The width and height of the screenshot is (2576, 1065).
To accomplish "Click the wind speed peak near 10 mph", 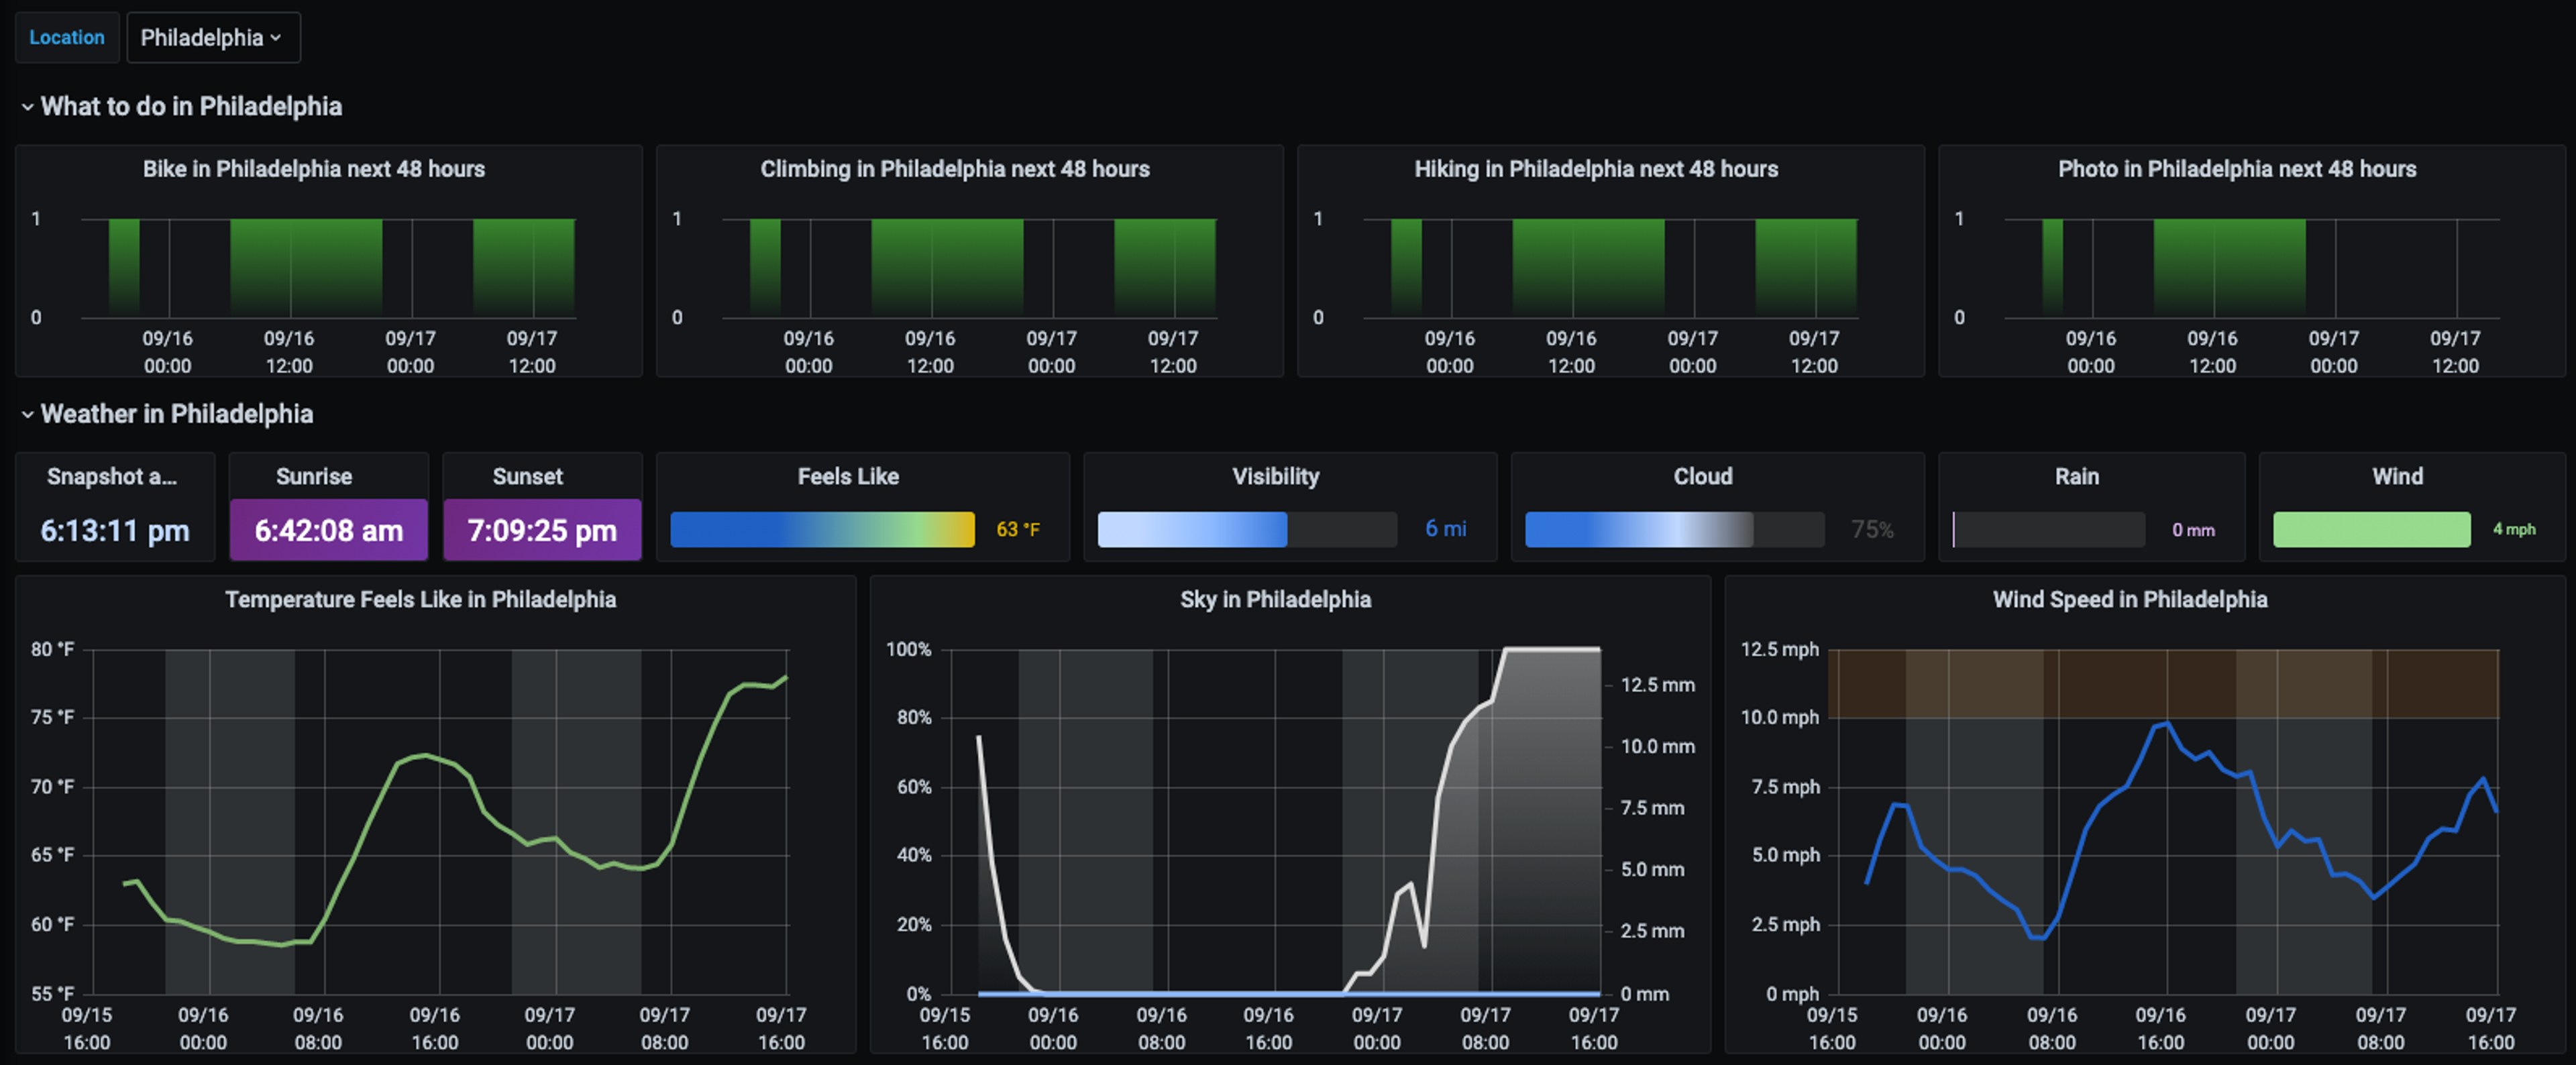I will pos(2166,723).
